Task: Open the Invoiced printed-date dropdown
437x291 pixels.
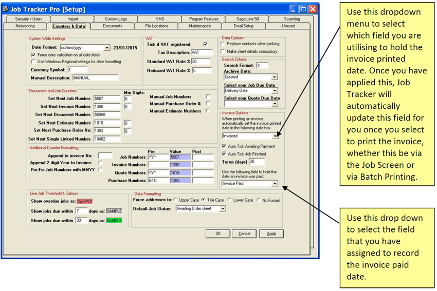Action: [x=275, y=136]
